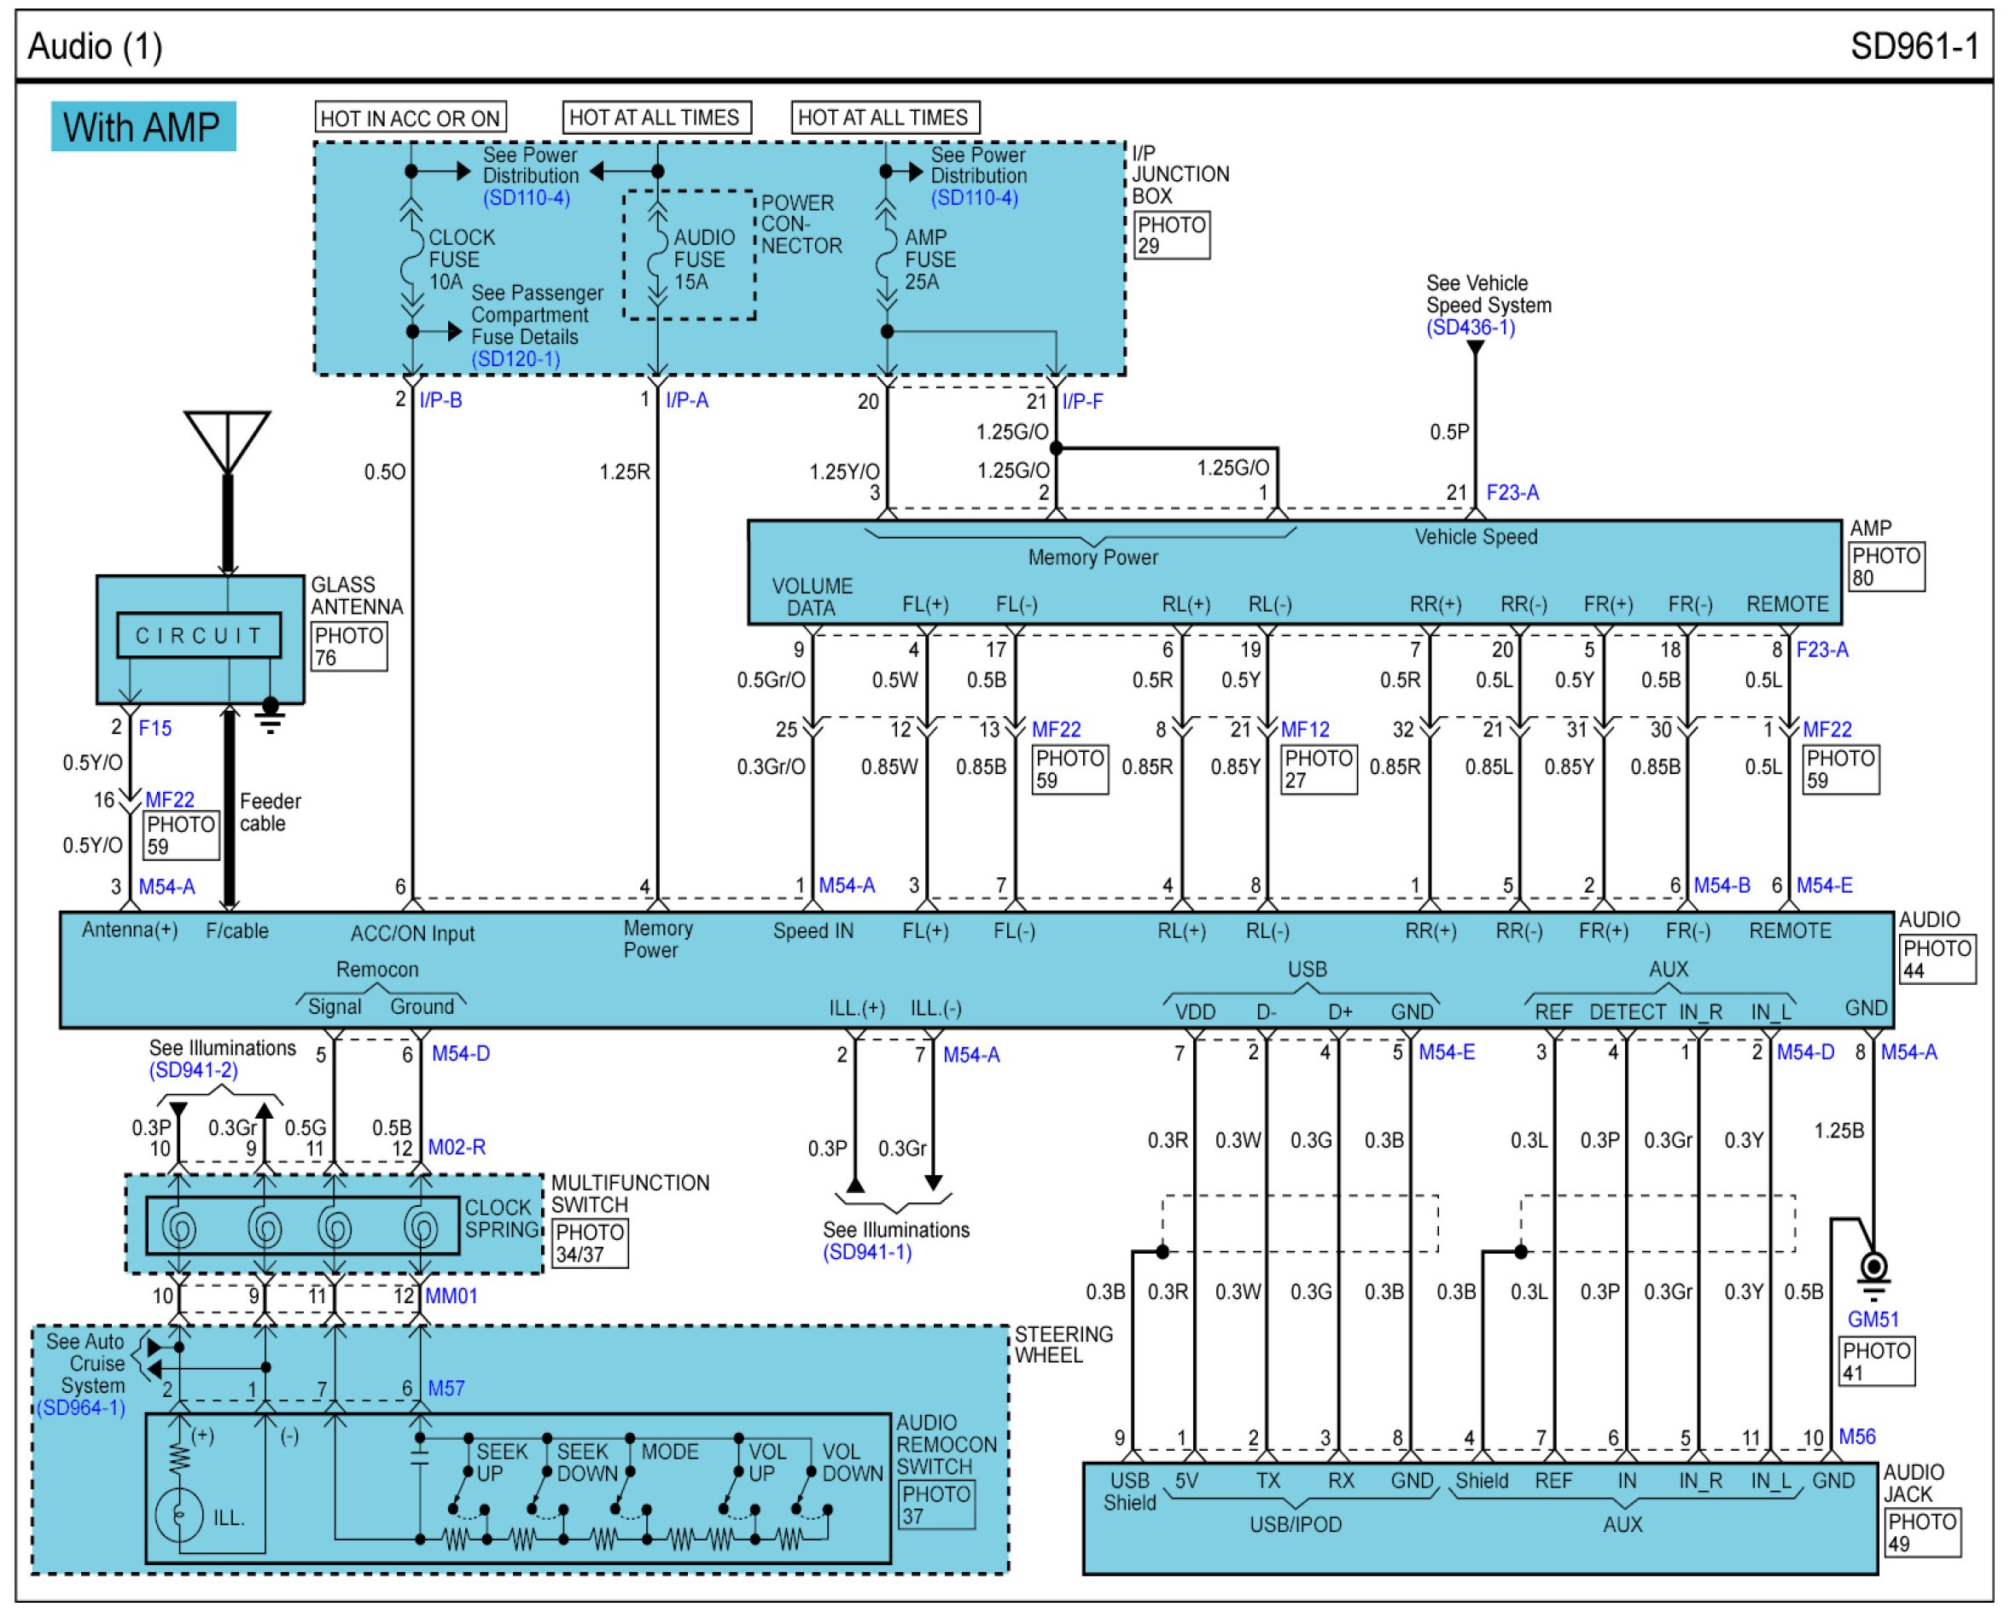Click the first clock spring coil
Screen dimensions: 2010x1613
(179, 1227)
